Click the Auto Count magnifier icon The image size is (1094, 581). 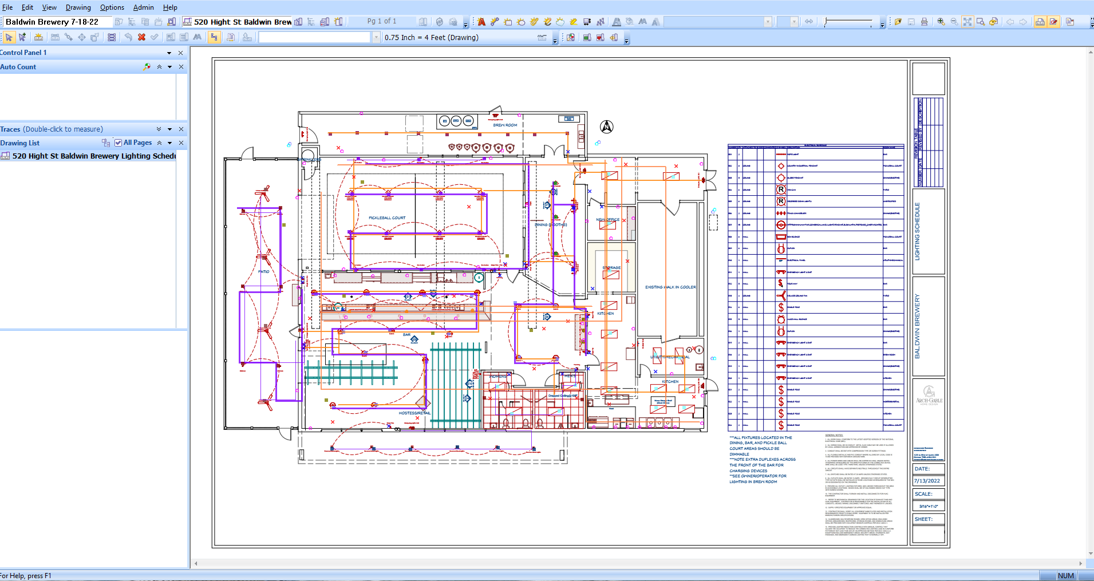pos(147,67)
